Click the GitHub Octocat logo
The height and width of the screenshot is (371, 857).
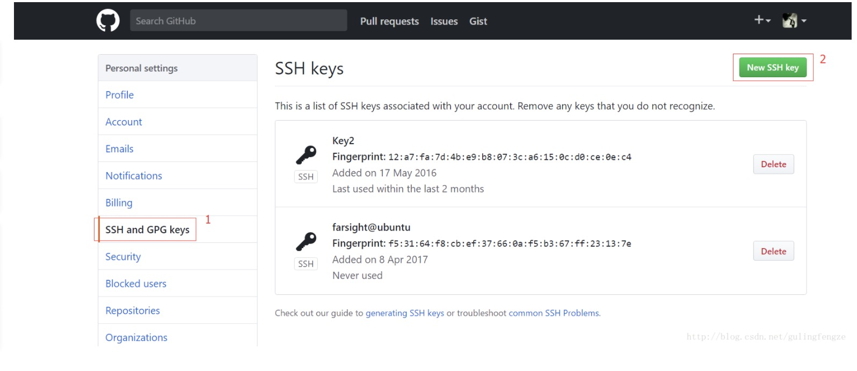pyautogui.click(x=108, y=21)
